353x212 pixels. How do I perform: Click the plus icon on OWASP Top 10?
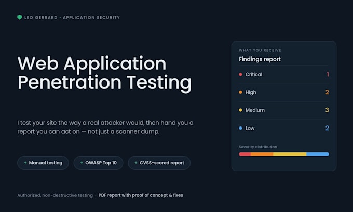tap(82, 163)
